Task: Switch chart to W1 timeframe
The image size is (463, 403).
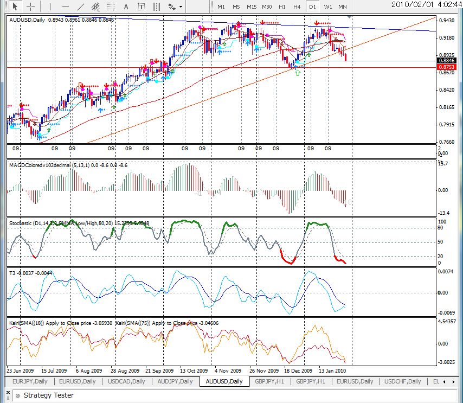Action: pos(328,7)
